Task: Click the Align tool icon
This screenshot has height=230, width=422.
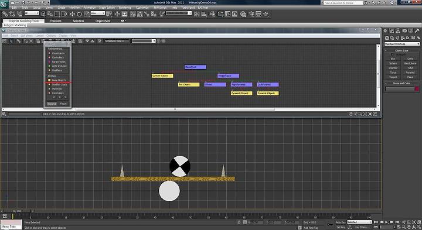Action: pyautogui.click(x=204, y=14)
